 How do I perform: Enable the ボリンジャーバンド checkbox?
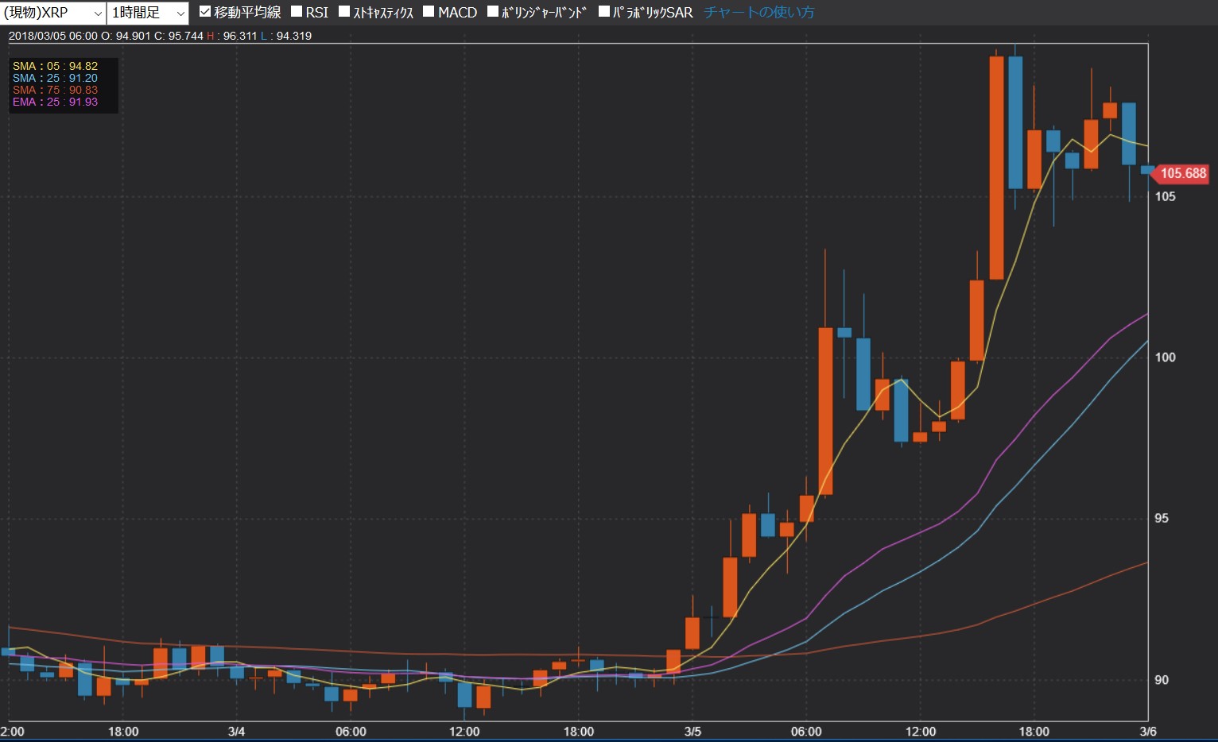[x=493, y=12]
